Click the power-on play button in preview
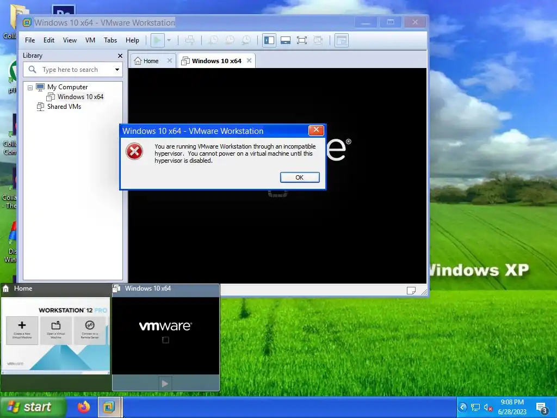Viewport: 557px width, 418px height. pos(165,384)
